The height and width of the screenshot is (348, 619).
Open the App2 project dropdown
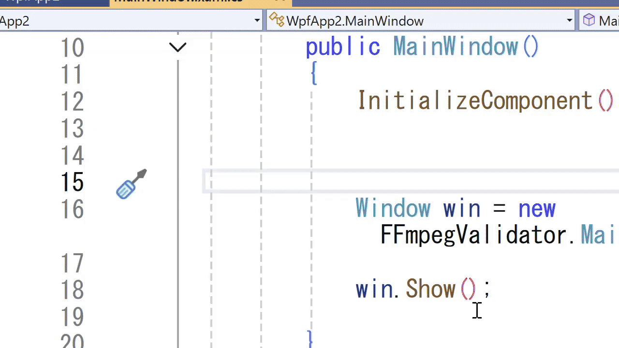point(257,20)
